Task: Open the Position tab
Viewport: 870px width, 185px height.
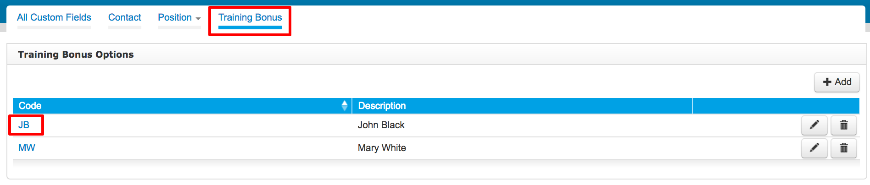Action: tap(175, 17)
